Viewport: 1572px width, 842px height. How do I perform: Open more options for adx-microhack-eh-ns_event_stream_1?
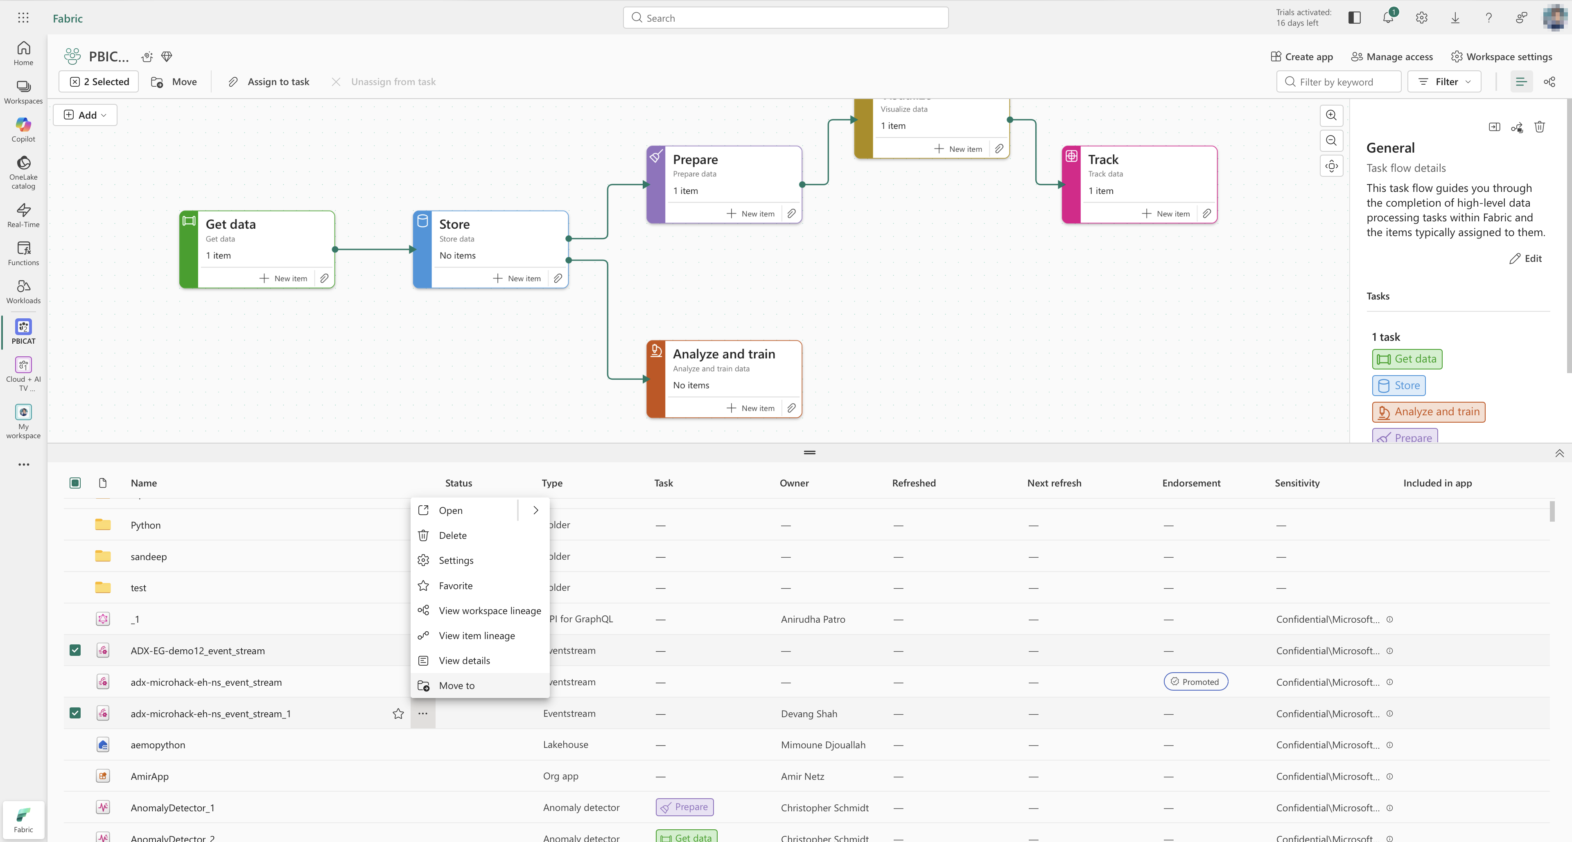point(423,714)
